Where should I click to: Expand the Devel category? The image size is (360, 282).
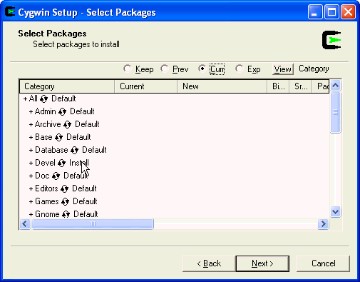point(31,163)
